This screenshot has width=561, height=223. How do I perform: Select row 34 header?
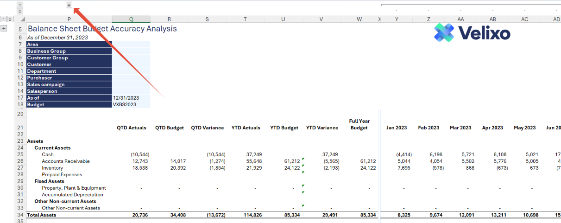(20, 215)
